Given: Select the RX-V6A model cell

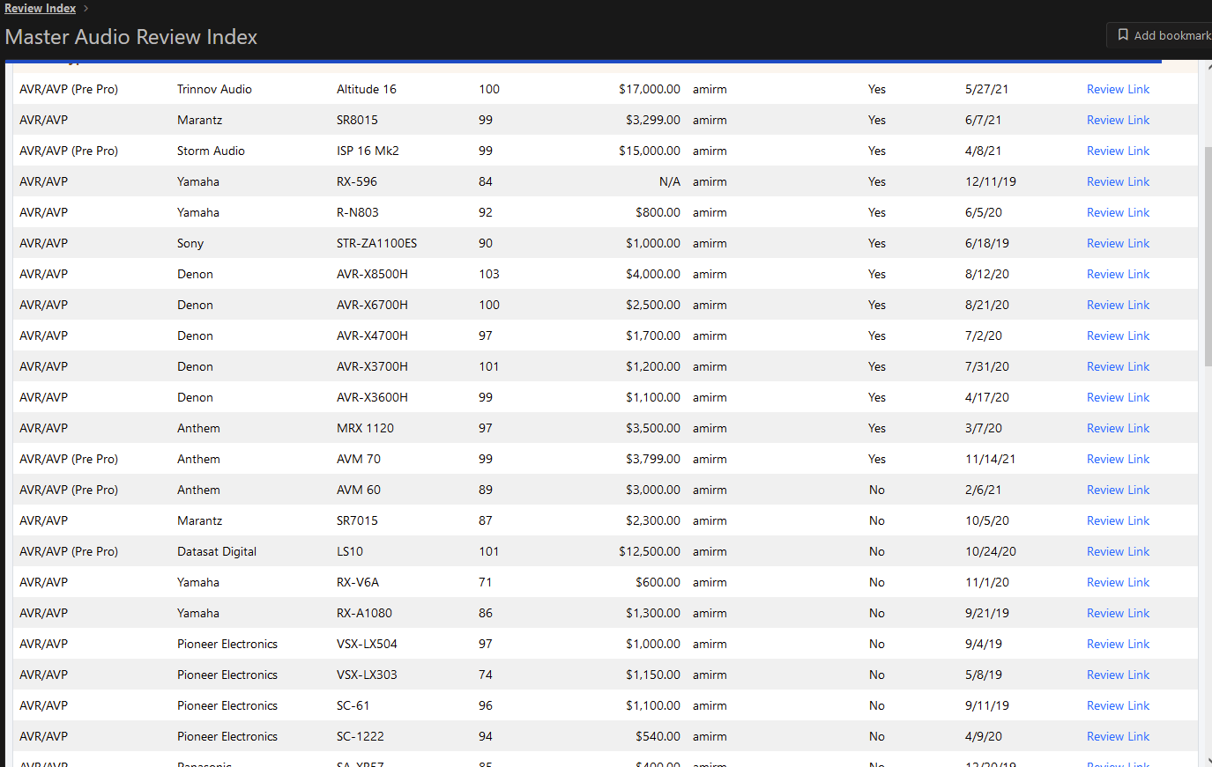Looking at the screenshot, I should point(358,582).
